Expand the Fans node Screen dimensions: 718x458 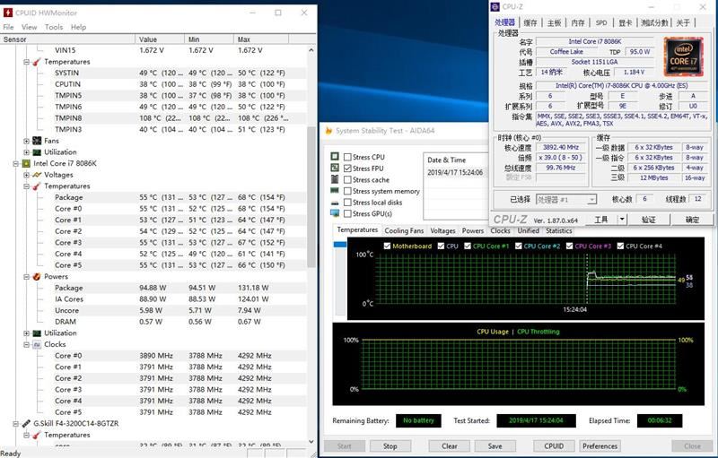(26, 141)
